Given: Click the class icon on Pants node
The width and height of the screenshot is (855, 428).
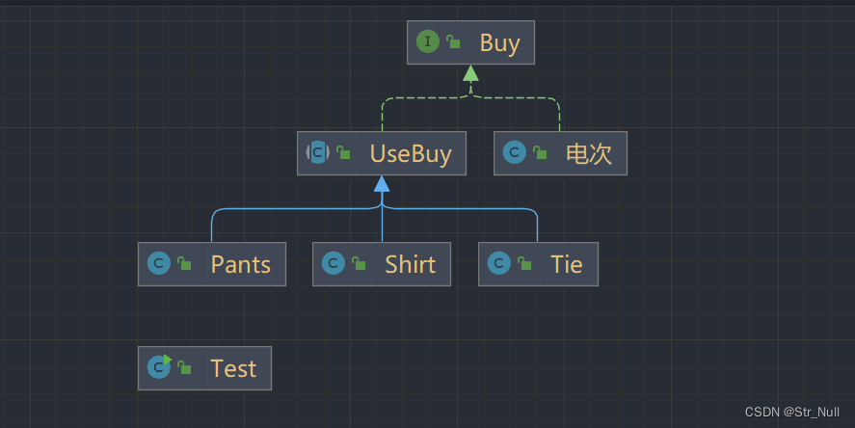Looking at the screenshot, I should point(159,263).
